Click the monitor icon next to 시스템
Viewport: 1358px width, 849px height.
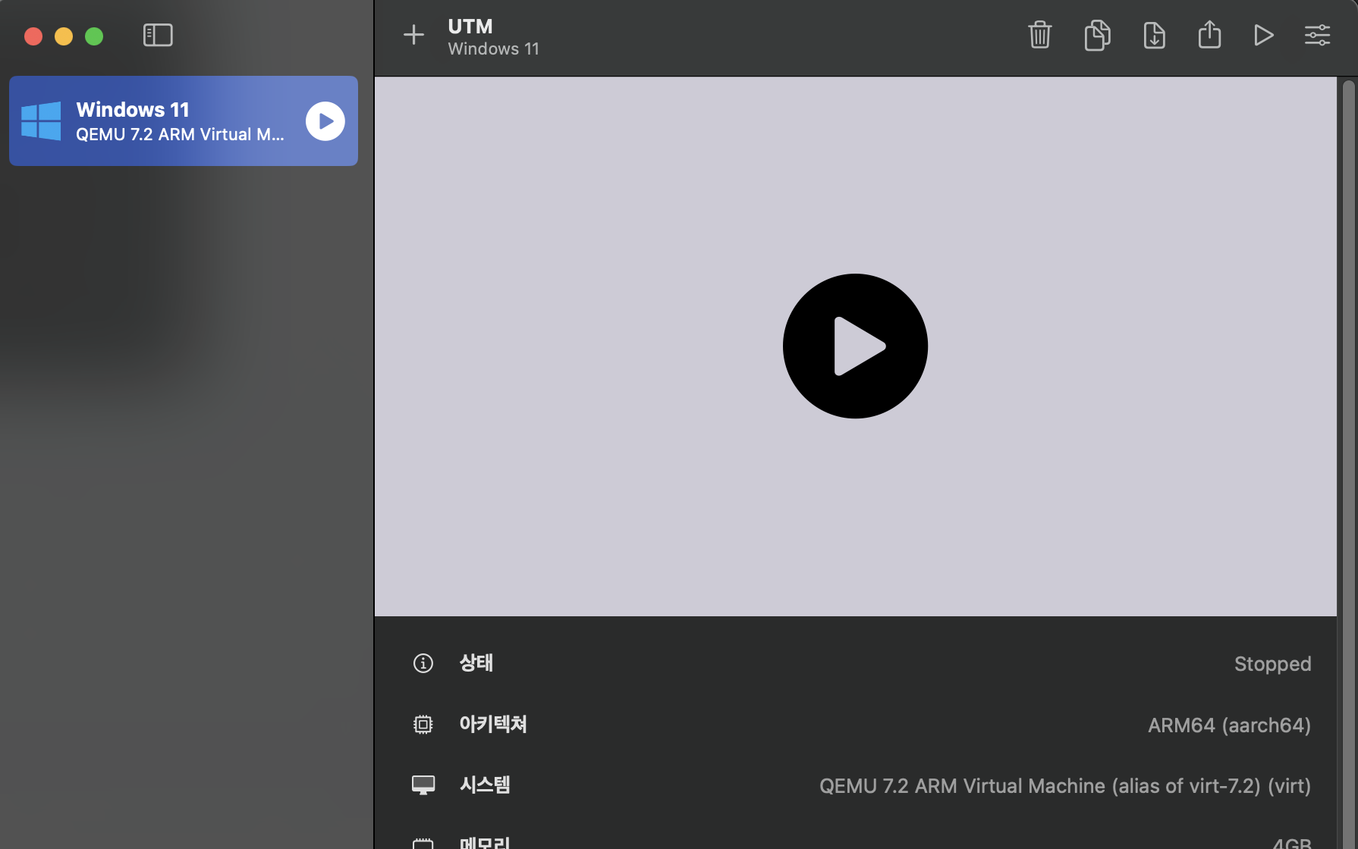pyautogui.click(x=423, y=785)
